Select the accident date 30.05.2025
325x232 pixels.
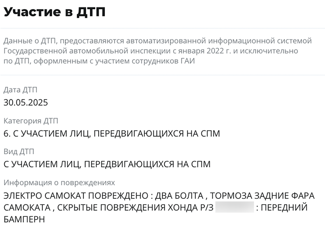tap(26, 103)
